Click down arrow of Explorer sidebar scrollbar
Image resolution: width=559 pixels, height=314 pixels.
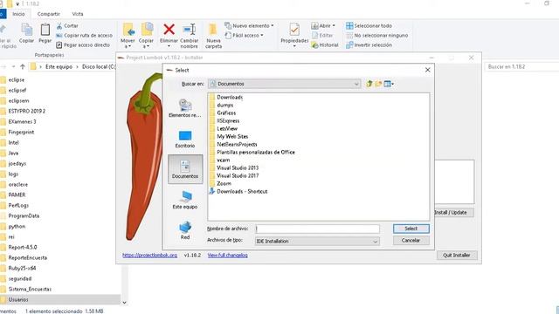click(x=124, y=303)
